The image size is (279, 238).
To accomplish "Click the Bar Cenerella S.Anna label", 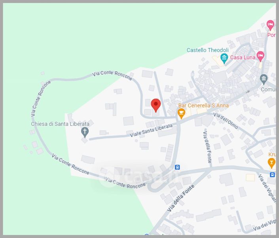I will point(203,106).
